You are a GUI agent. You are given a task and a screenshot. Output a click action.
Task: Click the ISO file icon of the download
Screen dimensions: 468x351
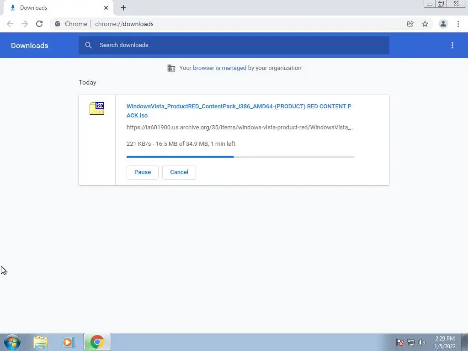97,108
